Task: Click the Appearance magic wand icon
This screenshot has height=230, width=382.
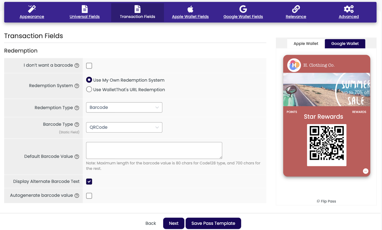Action: pyautogui.click(x=32, y=9)
